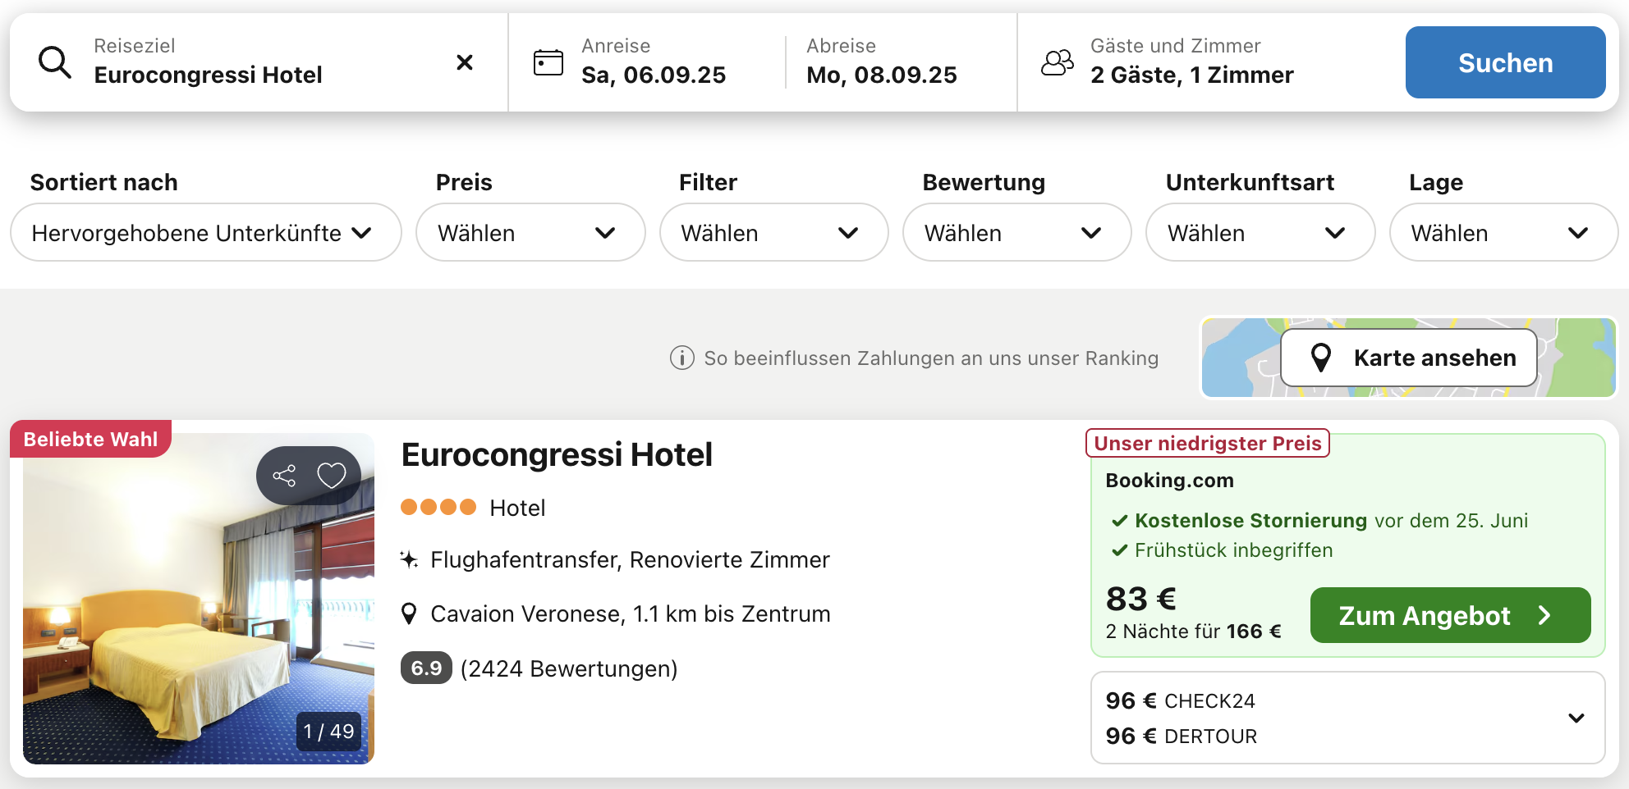Open the Preis Wählen dropdown

point(530,233)
